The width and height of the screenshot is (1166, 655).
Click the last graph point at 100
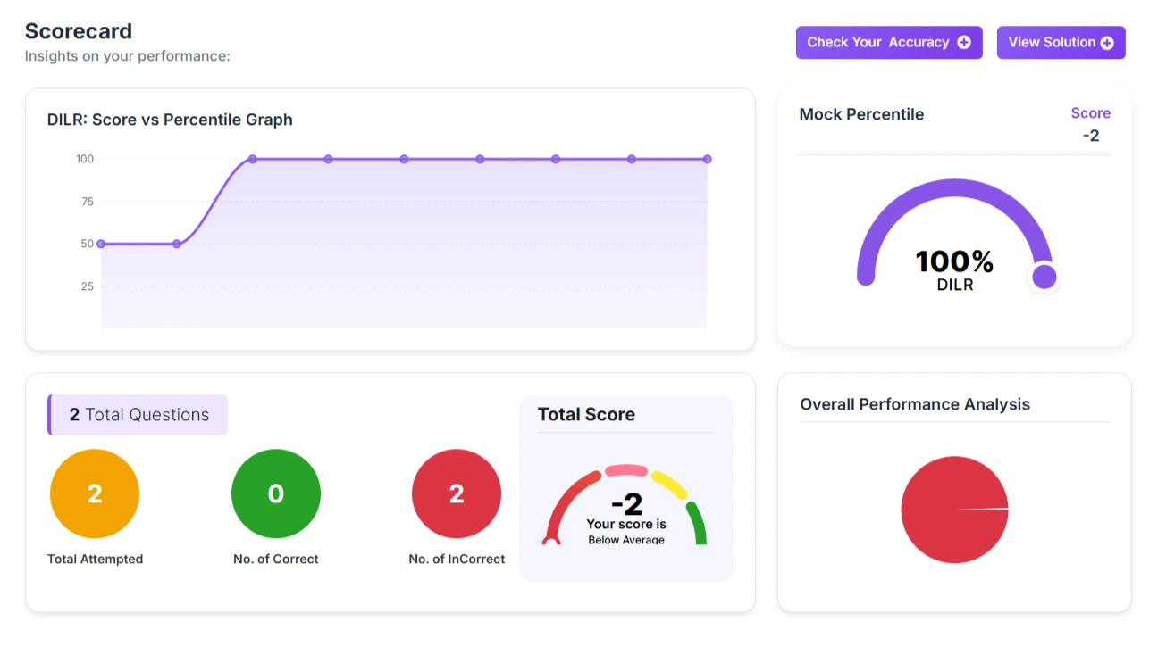tap(707, 159)
